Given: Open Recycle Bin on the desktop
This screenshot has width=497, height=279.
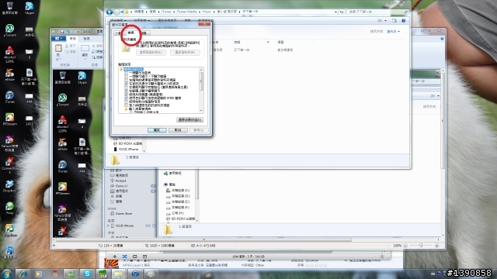Looking at the screenshot, I should 9,8.
